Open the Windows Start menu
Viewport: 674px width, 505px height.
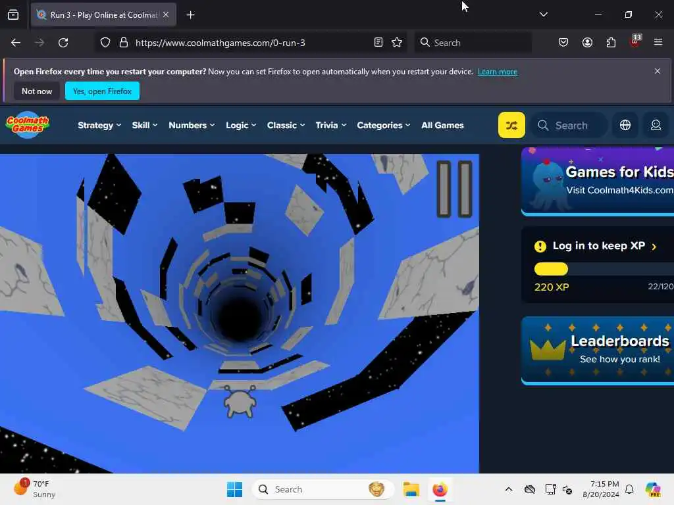coord(235,489)
